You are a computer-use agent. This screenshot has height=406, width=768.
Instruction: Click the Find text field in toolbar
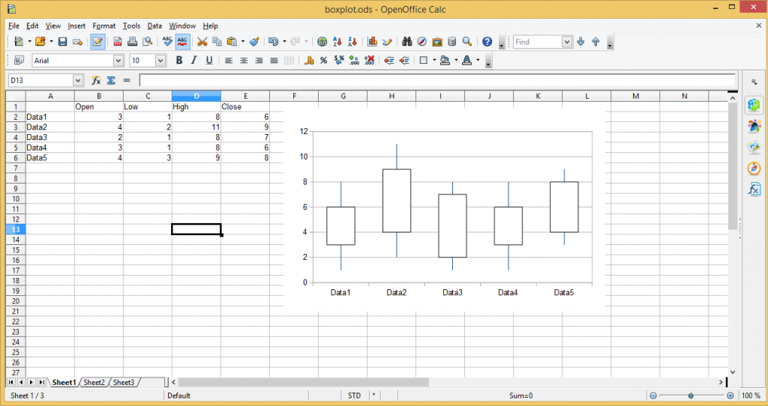537,42
